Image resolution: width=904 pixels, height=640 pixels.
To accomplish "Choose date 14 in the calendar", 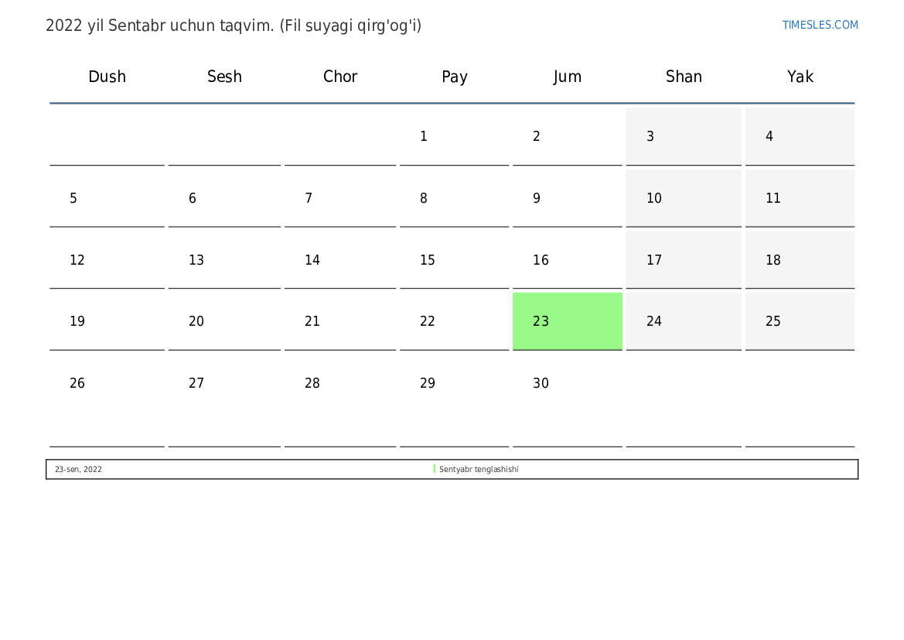I will (340, 260).
